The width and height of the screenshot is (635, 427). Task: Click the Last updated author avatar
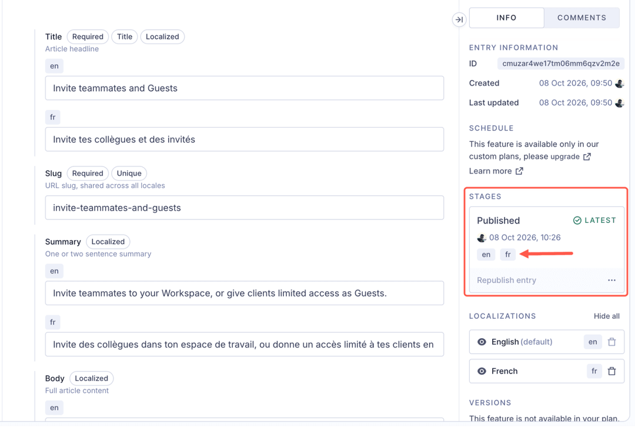pyautogui.click(x=619, y=103)
